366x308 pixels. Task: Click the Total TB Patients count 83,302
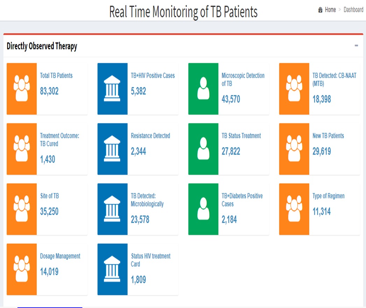coord(49,91)
